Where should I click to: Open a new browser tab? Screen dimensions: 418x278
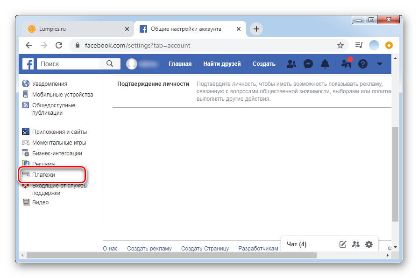pos(256,29)
